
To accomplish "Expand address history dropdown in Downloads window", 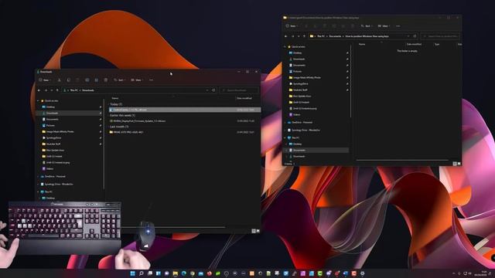I will pyautogui.click(x=207, y=90).
